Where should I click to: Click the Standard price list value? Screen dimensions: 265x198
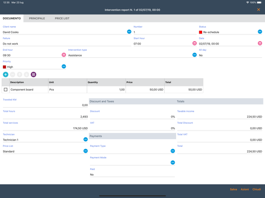pyautogui.click(x=9, y=151)
